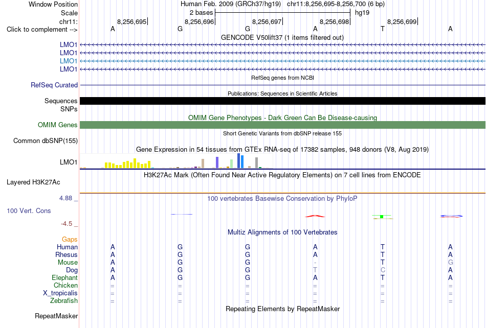This screenshot has height=328, width=486.
Task: Click the tallest blue GTEx expression bar
Action: pos(239,161)
